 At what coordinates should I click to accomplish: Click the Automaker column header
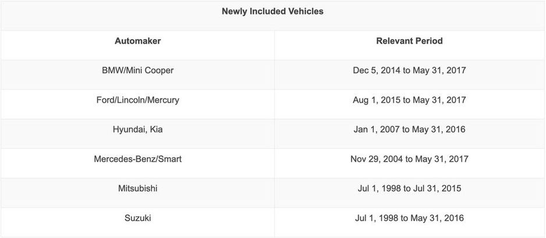[138, 41]
